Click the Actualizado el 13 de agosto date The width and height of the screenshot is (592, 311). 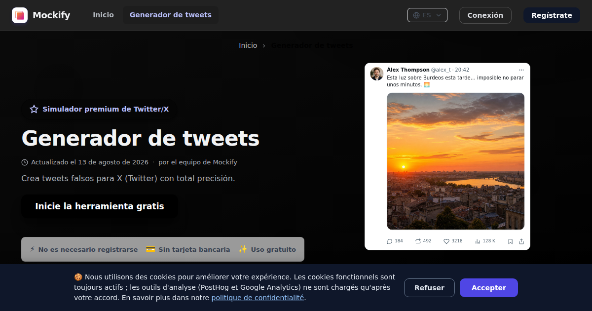(90, 162)
